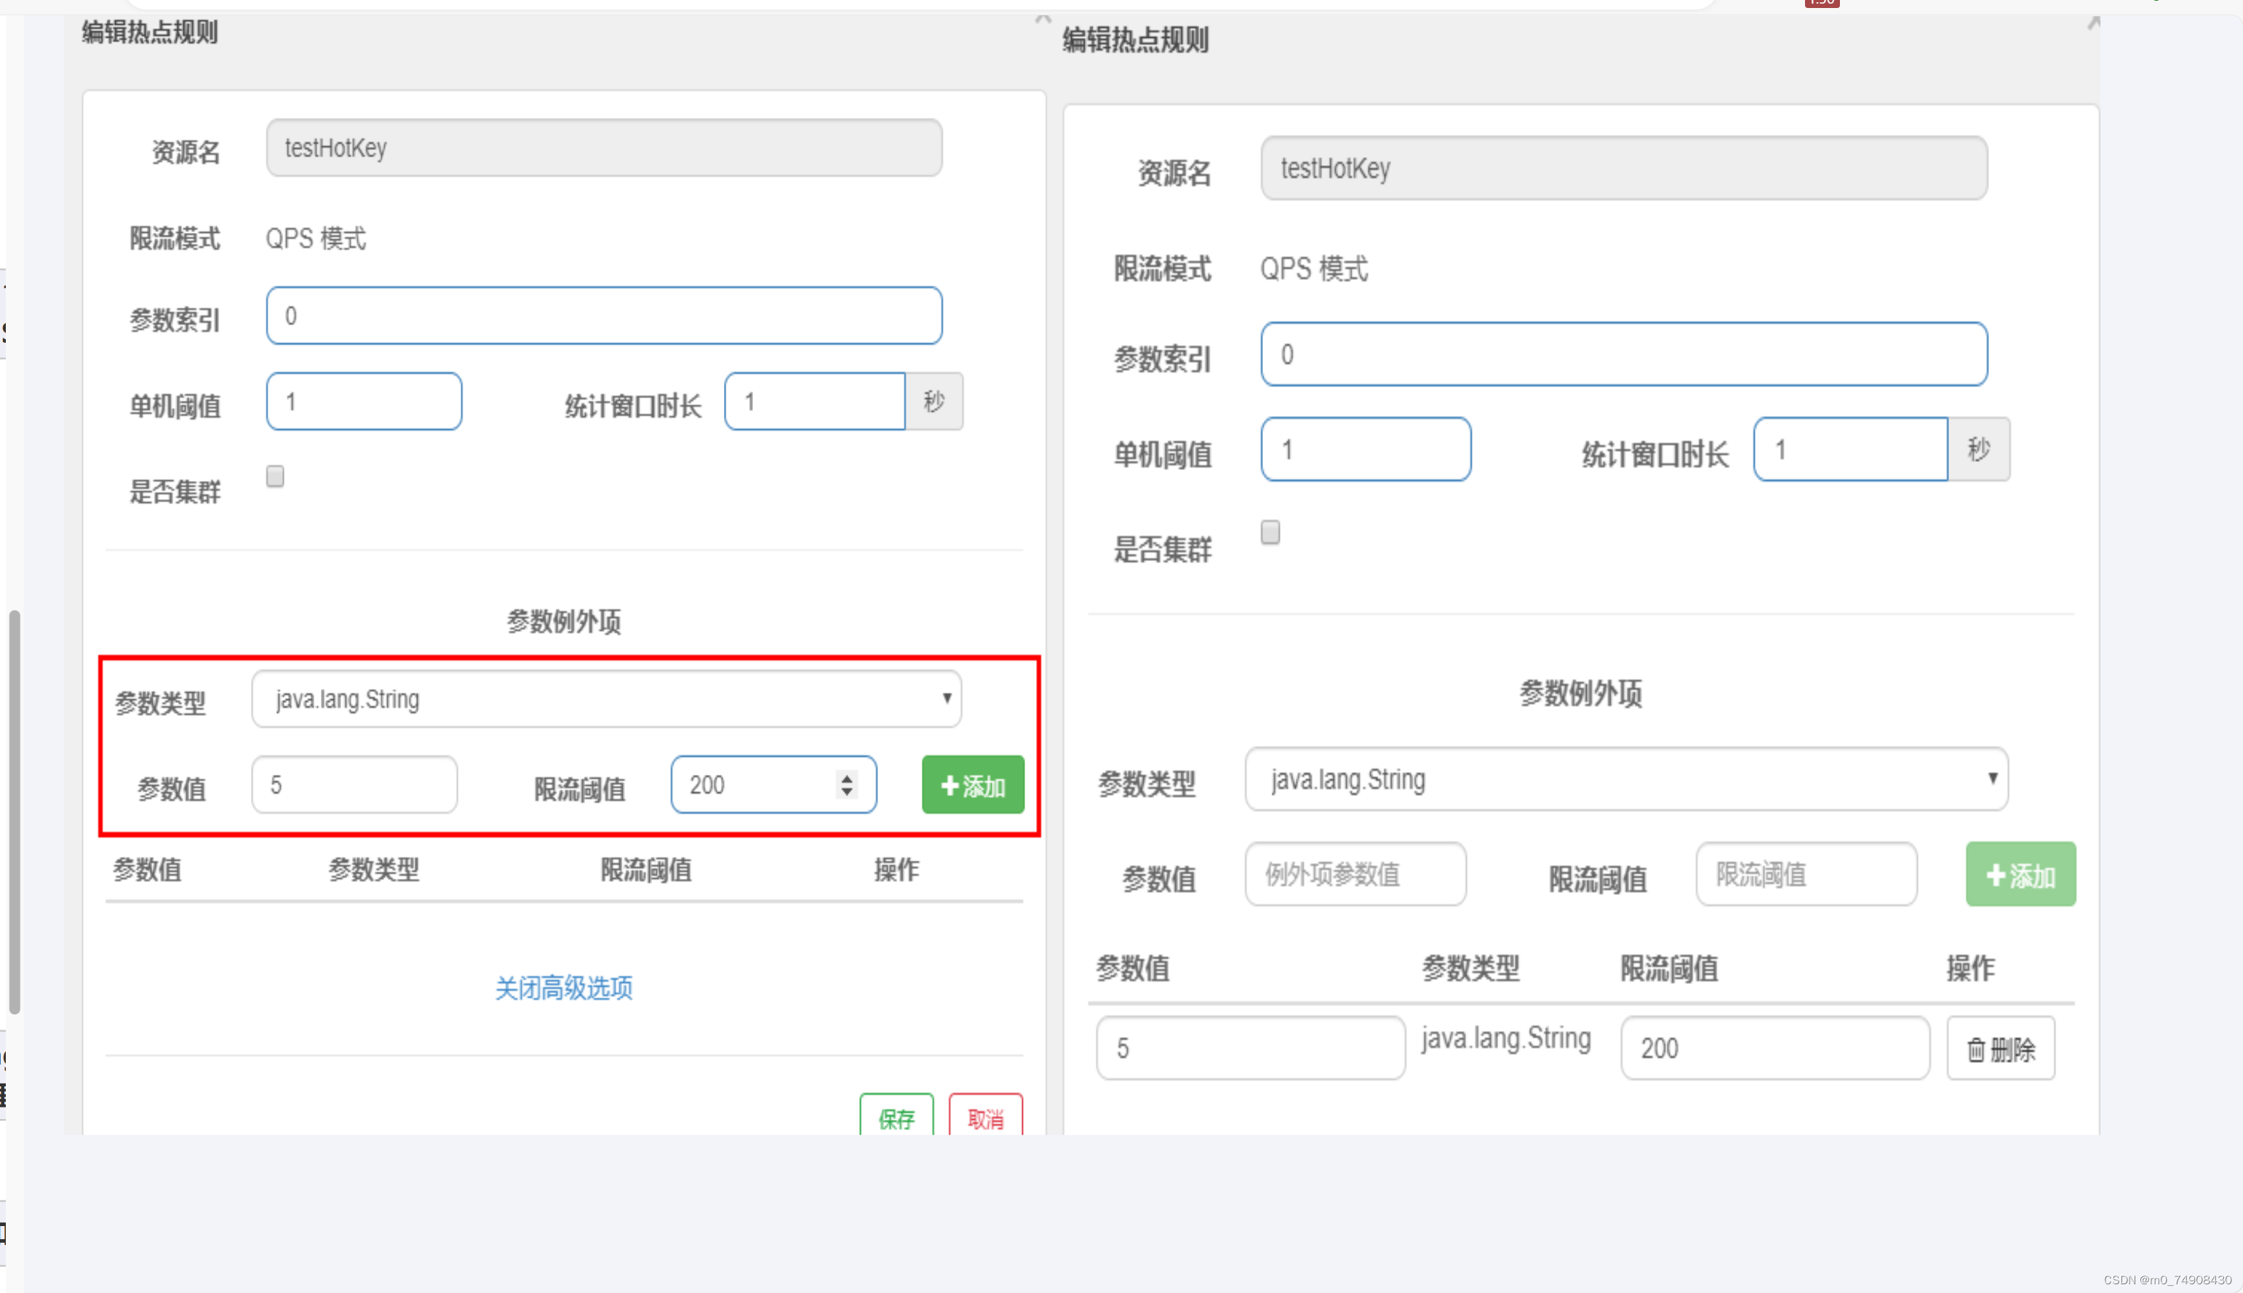Image resolution: width=2243 pixels, height=1293 pixels.
Task: Click the 统计窗口时长 input next to 秒
Action: [814, 402]
